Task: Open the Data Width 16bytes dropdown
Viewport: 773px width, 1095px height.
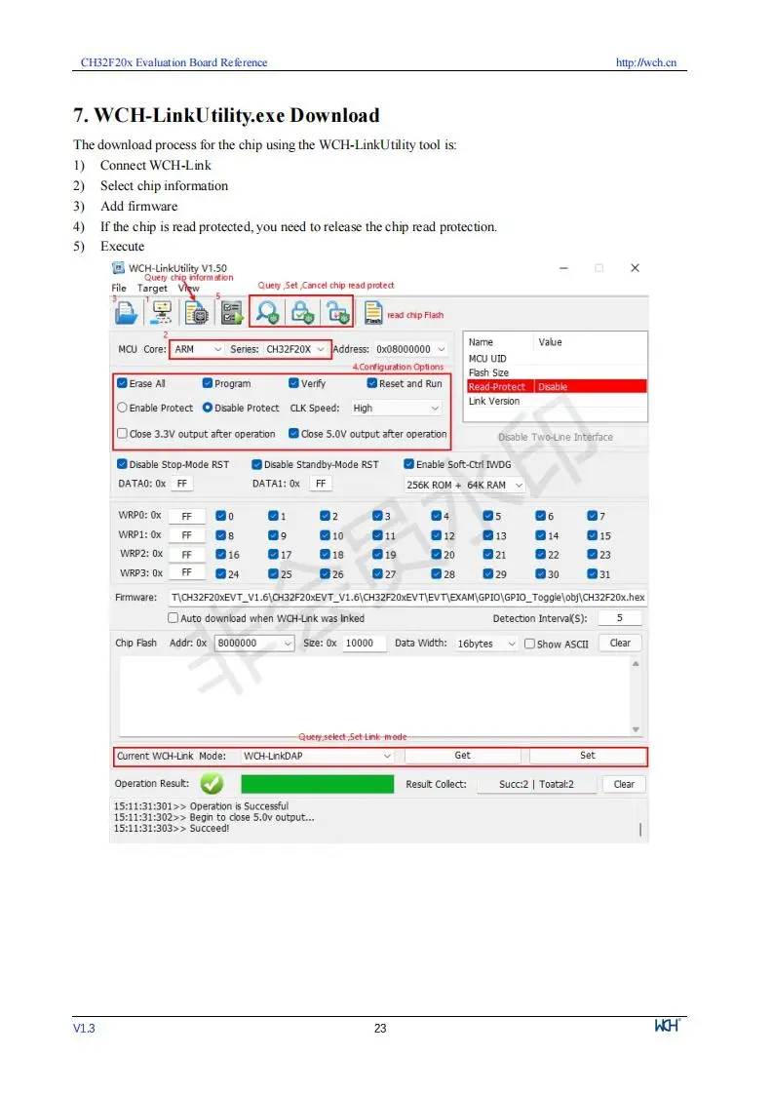Action: pyautogui.click(x=486, y=644)
